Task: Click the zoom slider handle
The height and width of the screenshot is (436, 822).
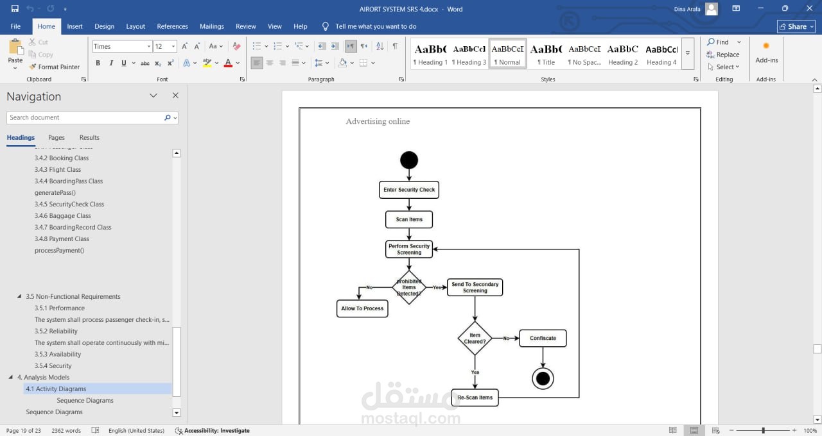Action: coord(763,430)
